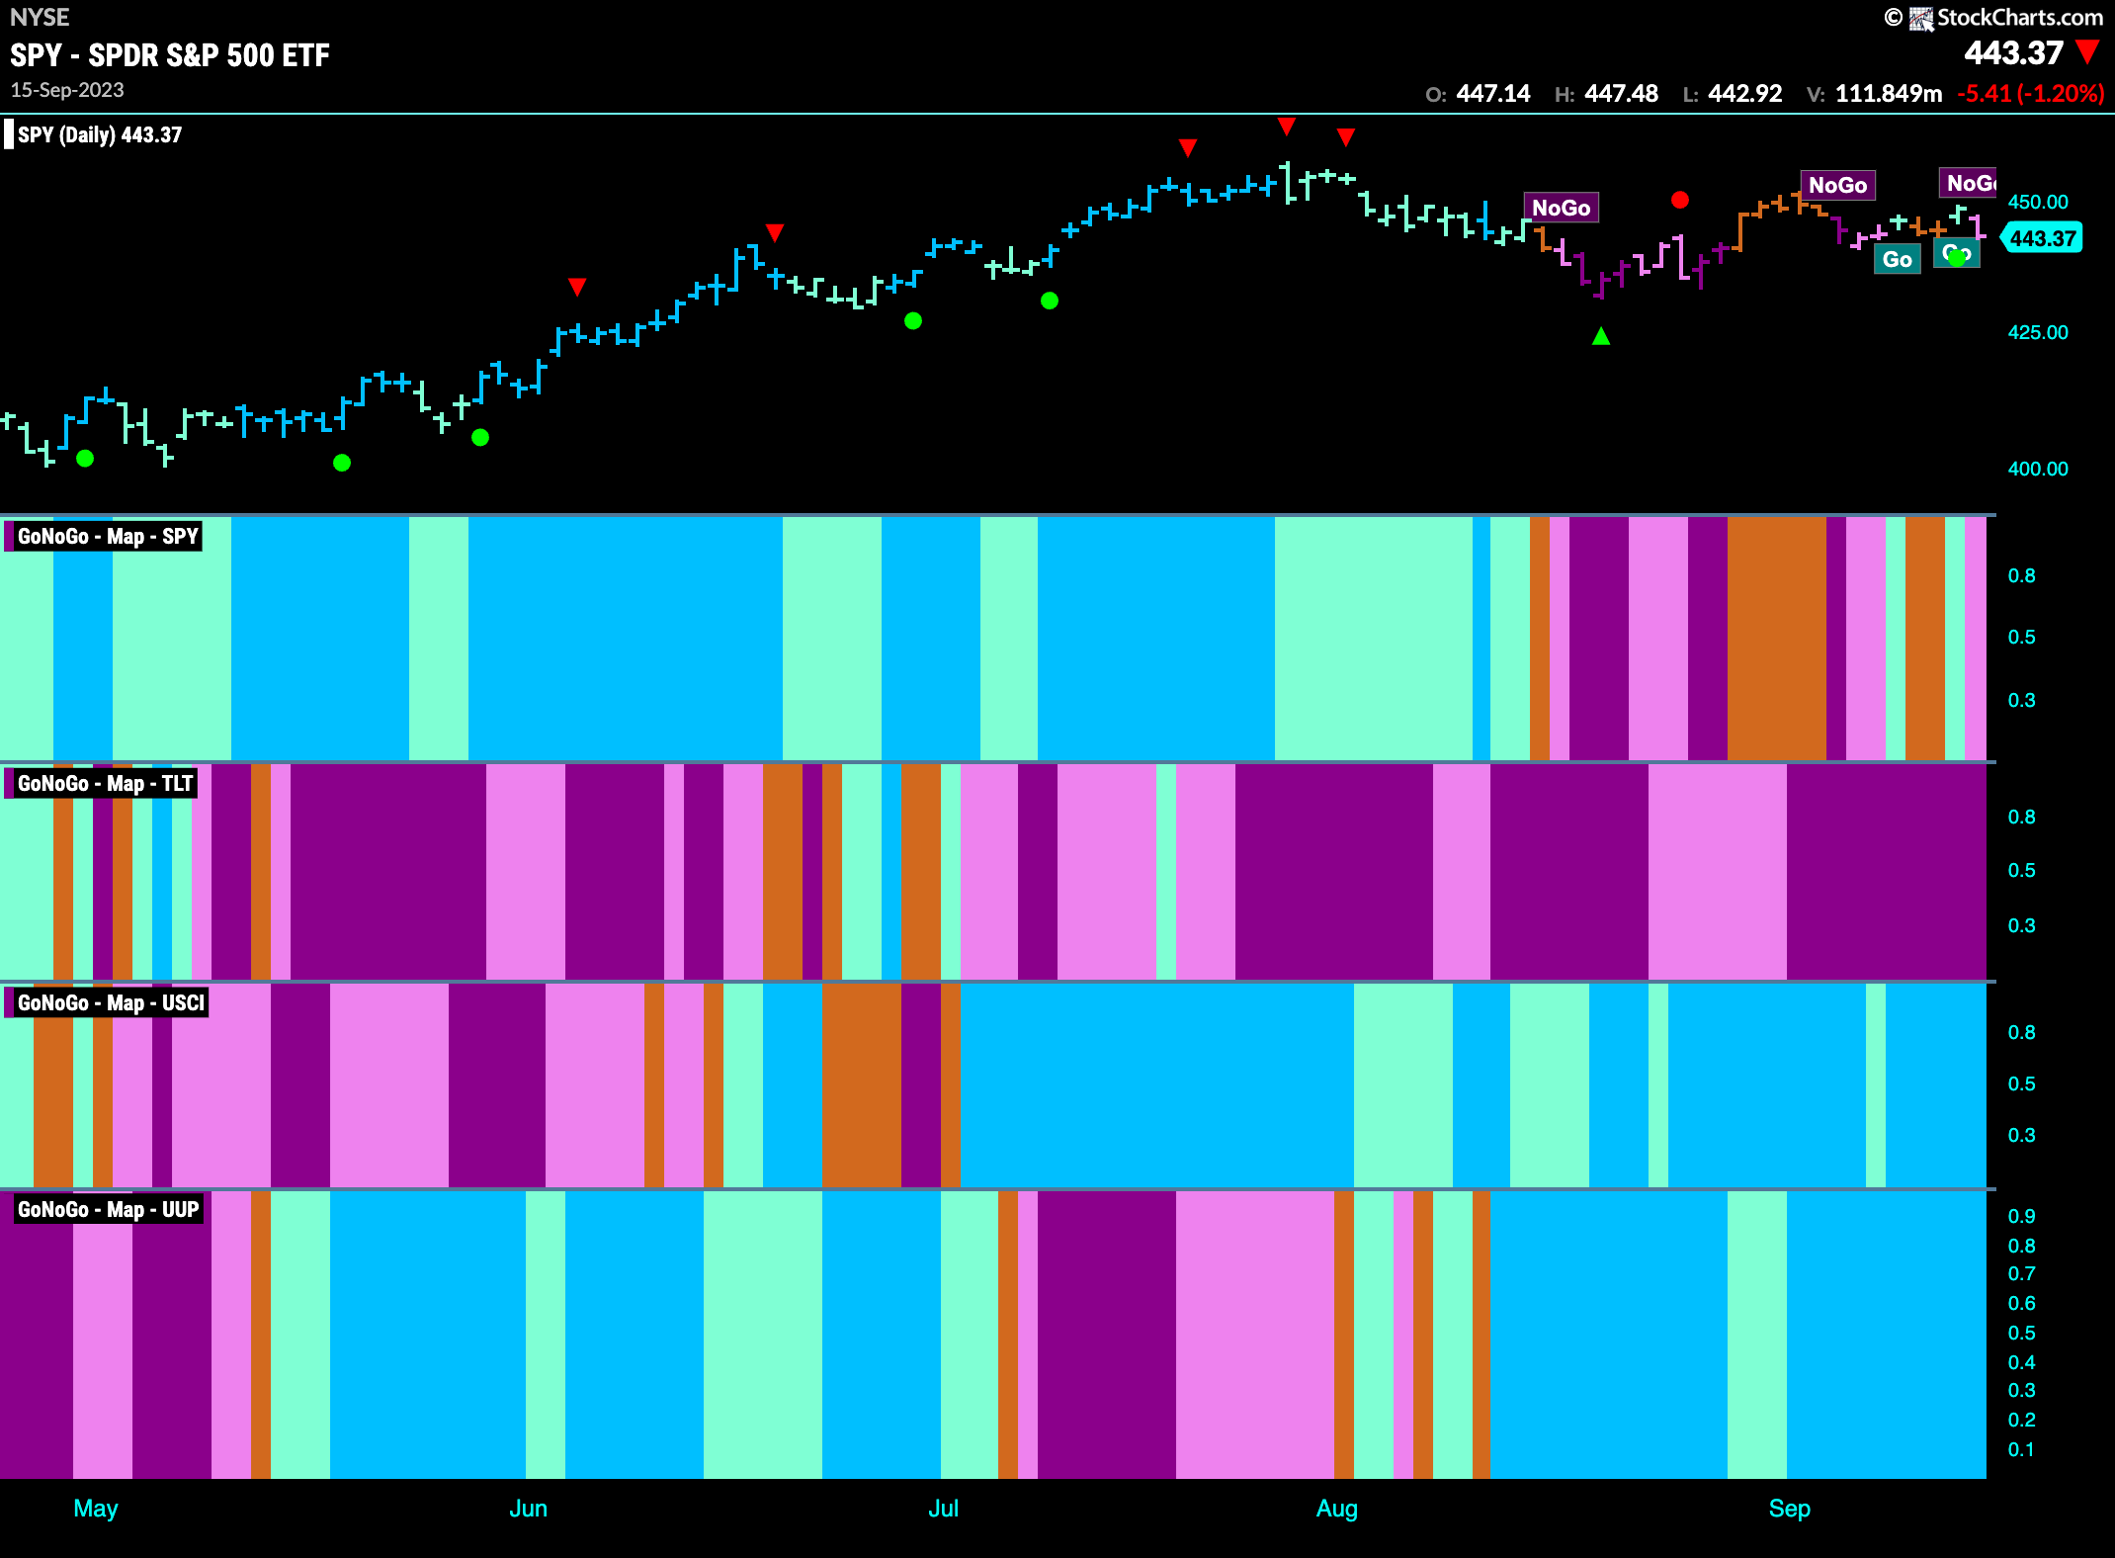Click the red circle marker above late August bars
The width and height of the screenshot is (2115, 1558).
[x=1679, y=200]
